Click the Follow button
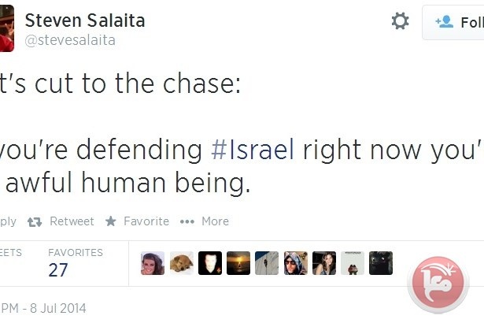The height and width of the screenshot is (323, 484). (x=453, y=22)
